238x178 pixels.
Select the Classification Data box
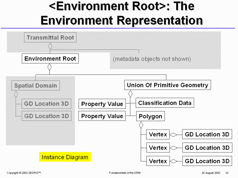tap(165, 103)
